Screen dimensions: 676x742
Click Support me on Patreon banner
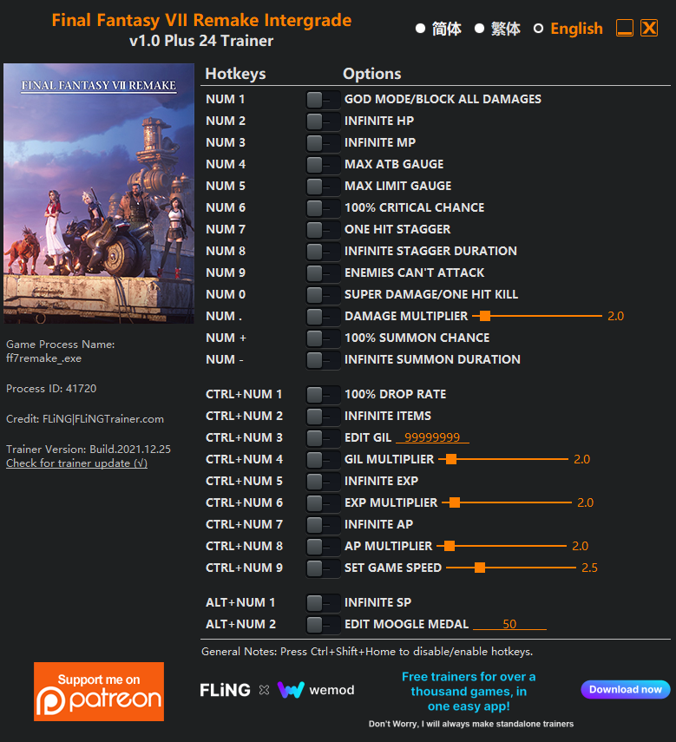coord(99,692)
